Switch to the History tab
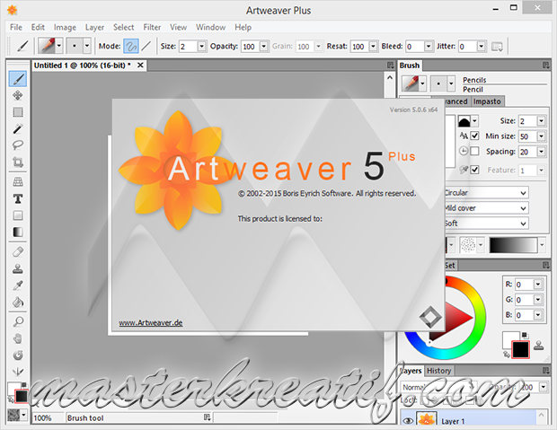 438,371
